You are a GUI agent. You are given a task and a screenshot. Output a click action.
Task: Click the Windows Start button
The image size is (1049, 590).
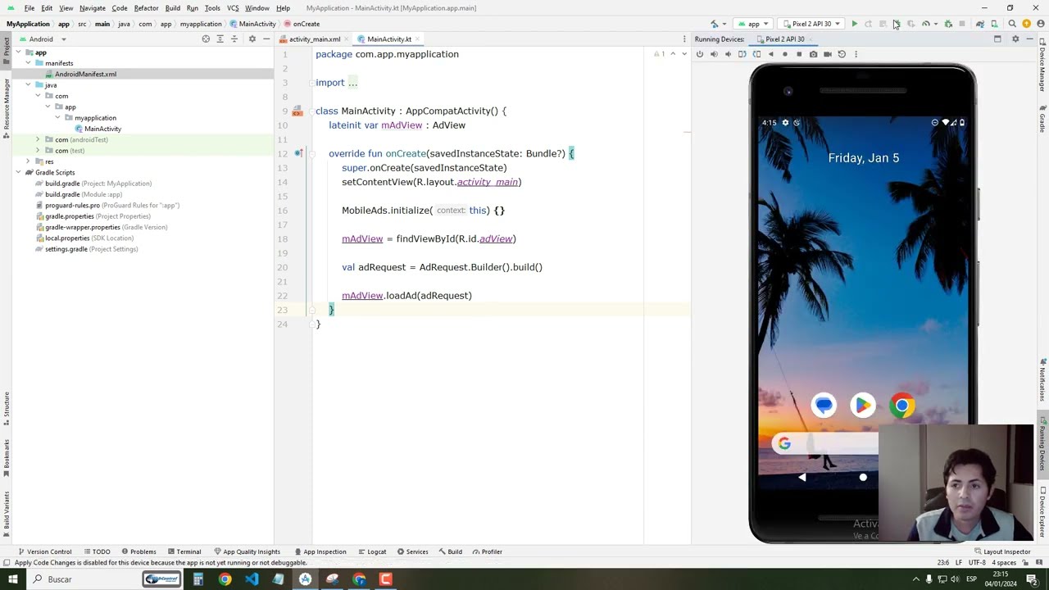tap(12, 579)
